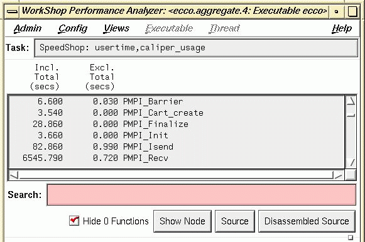Click the Incl. Total (secs) column header

[45, 77]
